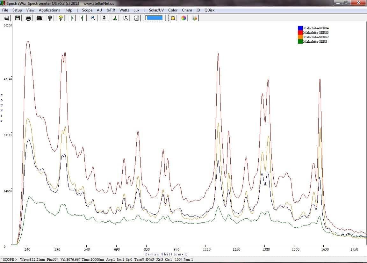Image resolution: width=367 pixels, height=263 pixels.
Task: Click the 1380 x-axis tick label
Action: click(x=266, y=249)
